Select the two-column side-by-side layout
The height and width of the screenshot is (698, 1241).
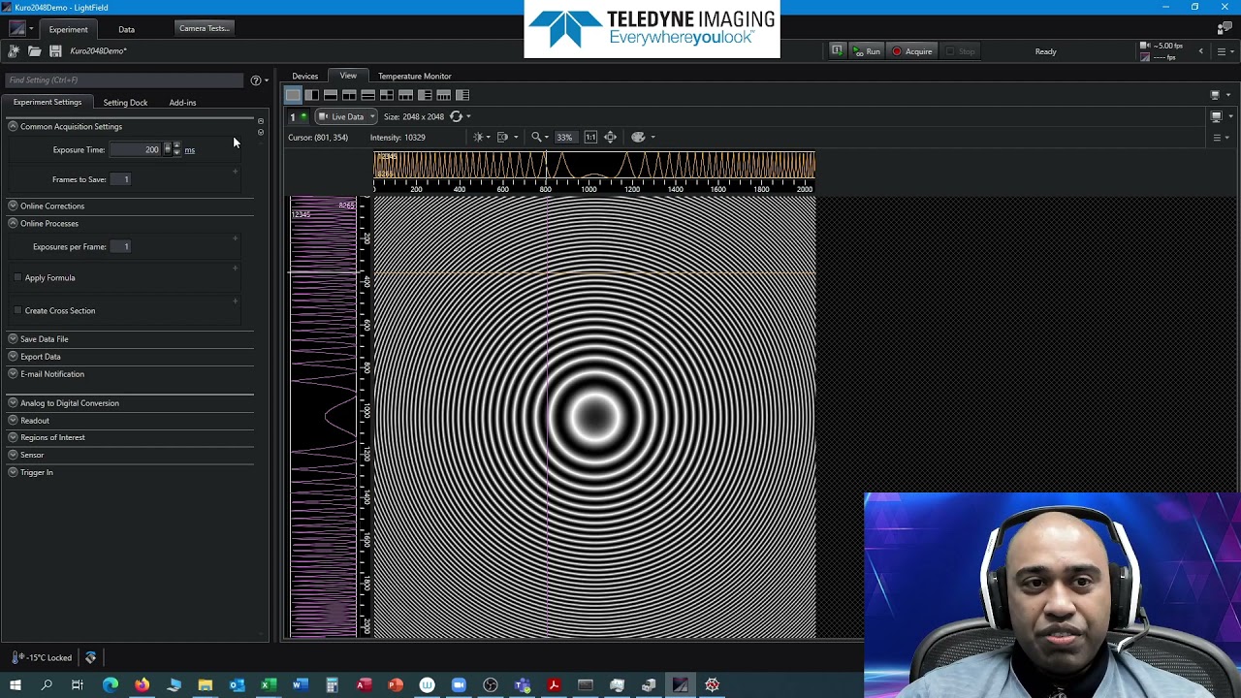(311, 95)
